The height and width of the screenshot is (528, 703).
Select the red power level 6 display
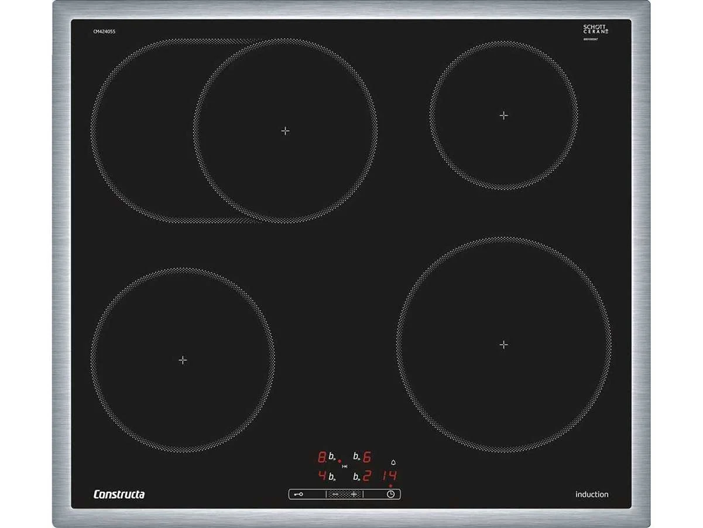pos(367,457)
